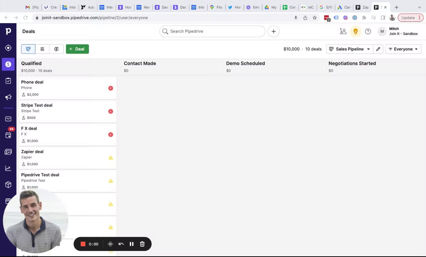The height and width of the screenshot is (257, 426).
Task: Switch to the Twitter tab
Action: point(235,7)
